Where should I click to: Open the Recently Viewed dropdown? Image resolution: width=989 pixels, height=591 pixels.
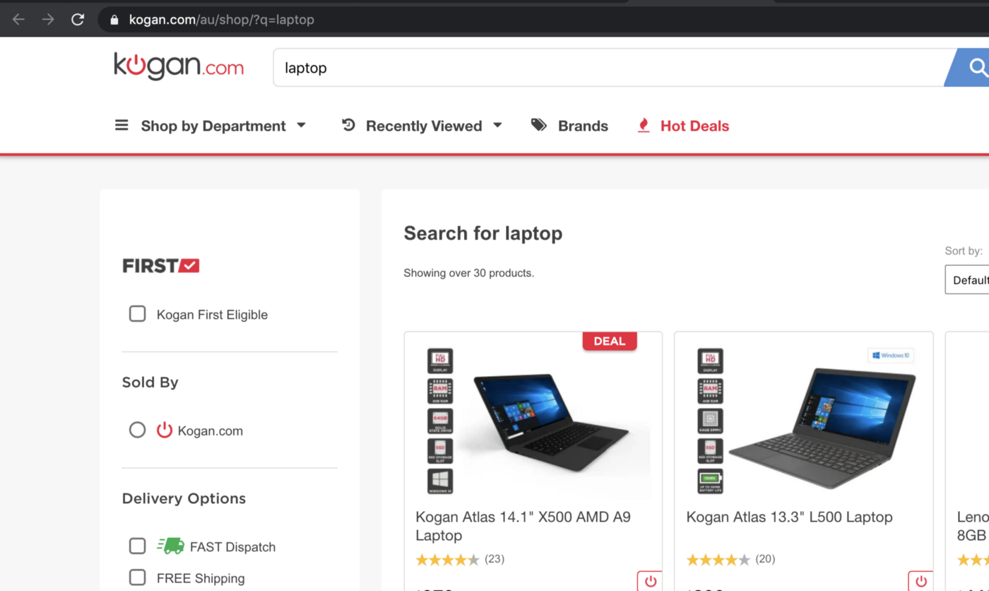click(422, 126)
